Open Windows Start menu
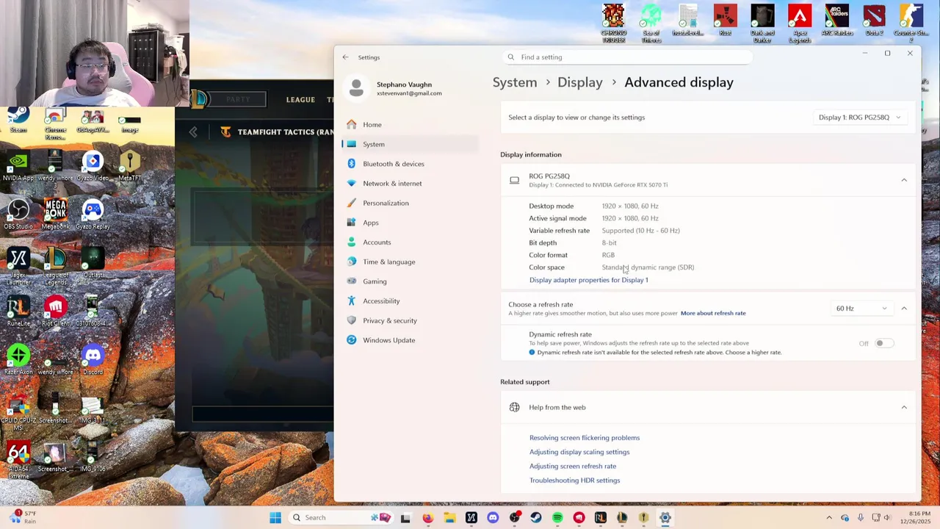 coord(275,518)
